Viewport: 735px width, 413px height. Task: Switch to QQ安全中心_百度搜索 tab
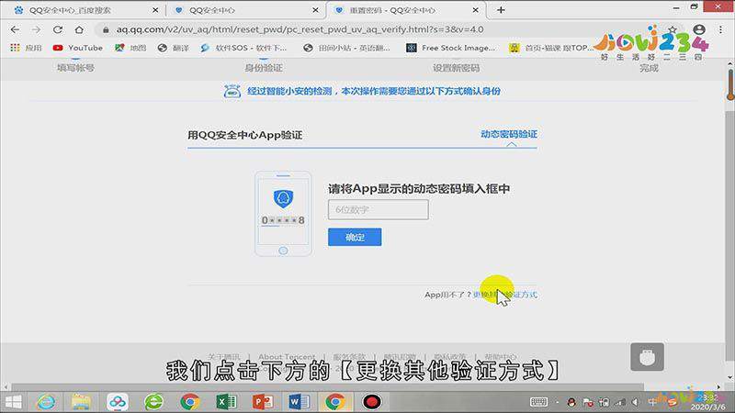pyautogui.click(x=71, y=10)
